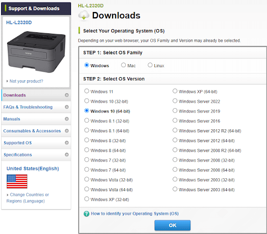Pick Windows Server 2003 (64-bit) option
Viewport: 267px width, 234px height.
coord(175,189)
